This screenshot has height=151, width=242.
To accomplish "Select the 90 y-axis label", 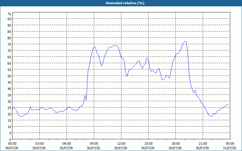I will [9, 25].
